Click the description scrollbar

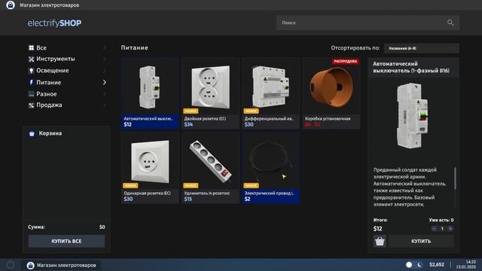tap(455, 178)
